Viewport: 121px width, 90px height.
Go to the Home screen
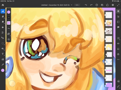(3, 5)
